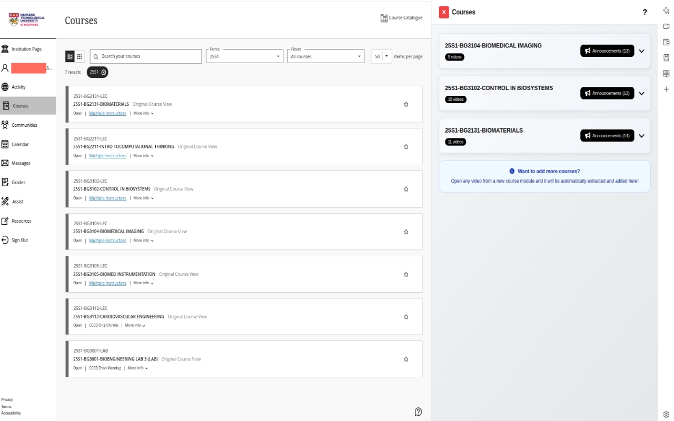Switch to list view icon
The width and height of the screenshot is (674, 421).
click(70, 56)
